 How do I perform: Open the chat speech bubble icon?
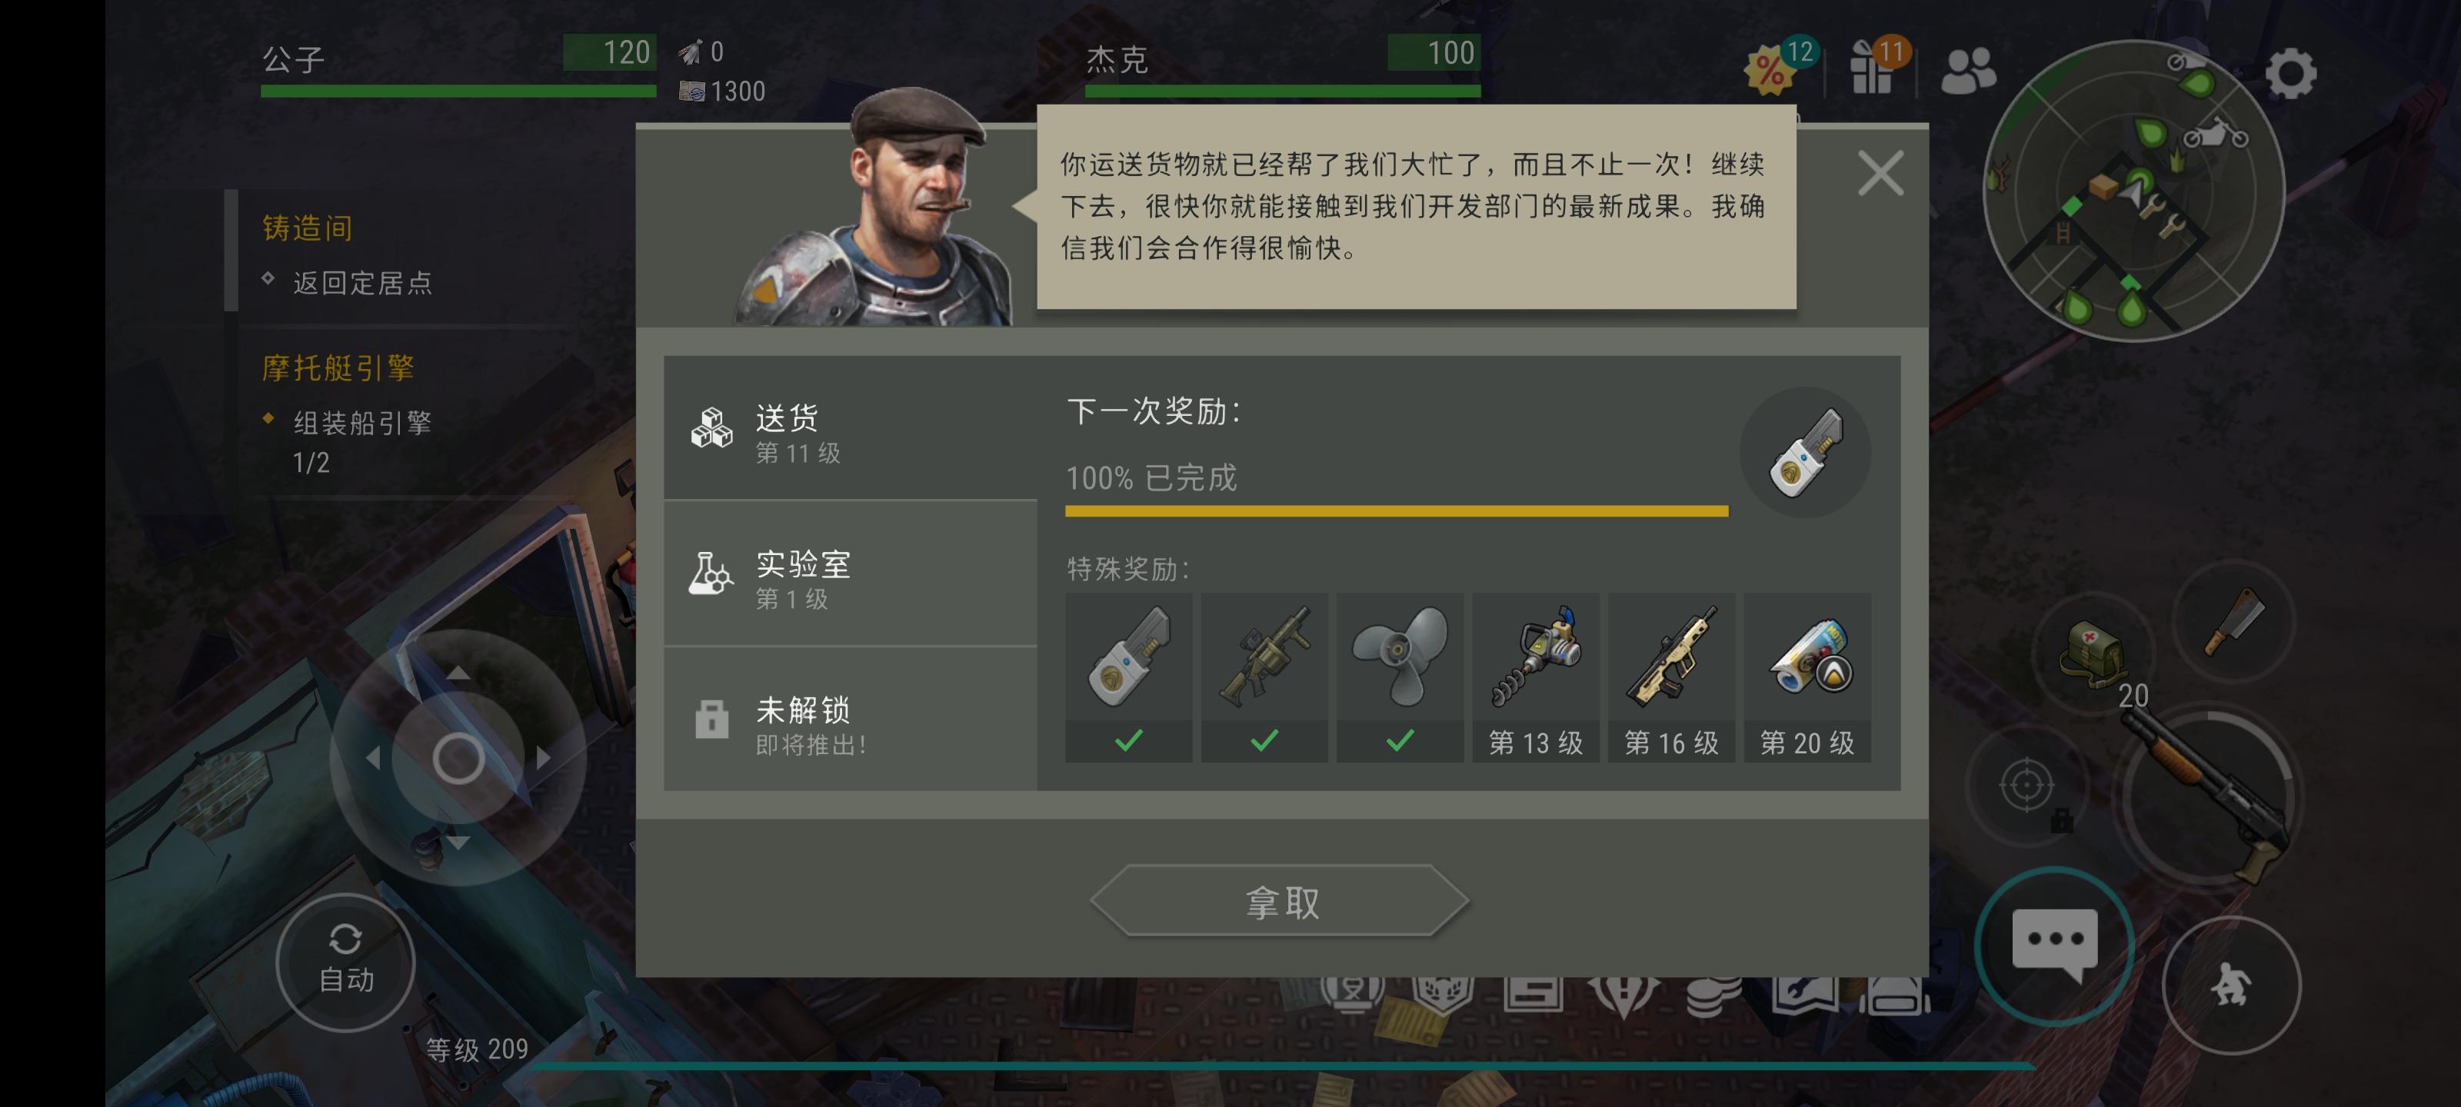(2054, 946)
